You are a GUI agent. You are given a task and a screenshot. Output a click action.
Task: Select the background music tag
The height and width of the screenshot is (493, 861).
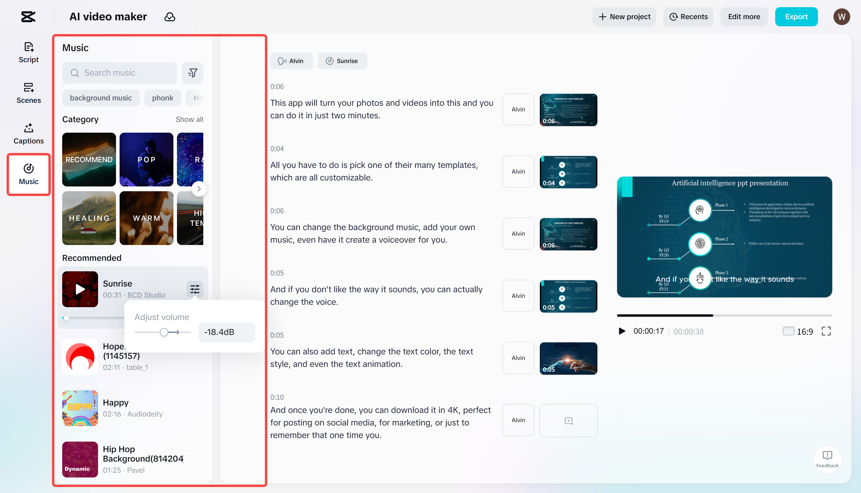click(x=100, y=98)
